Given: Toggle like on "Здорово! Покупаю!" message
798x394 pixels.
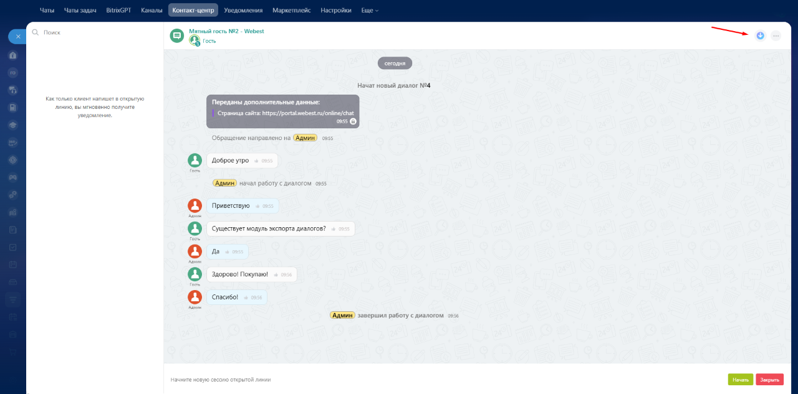Looking at the screenshot, I should 276,274.
